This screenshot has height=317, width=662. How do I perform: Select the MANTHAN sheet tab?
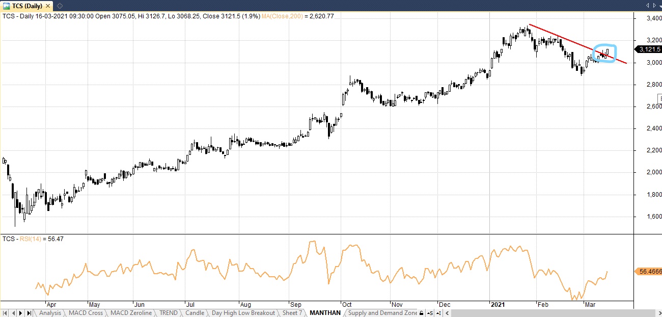(325, 313)
